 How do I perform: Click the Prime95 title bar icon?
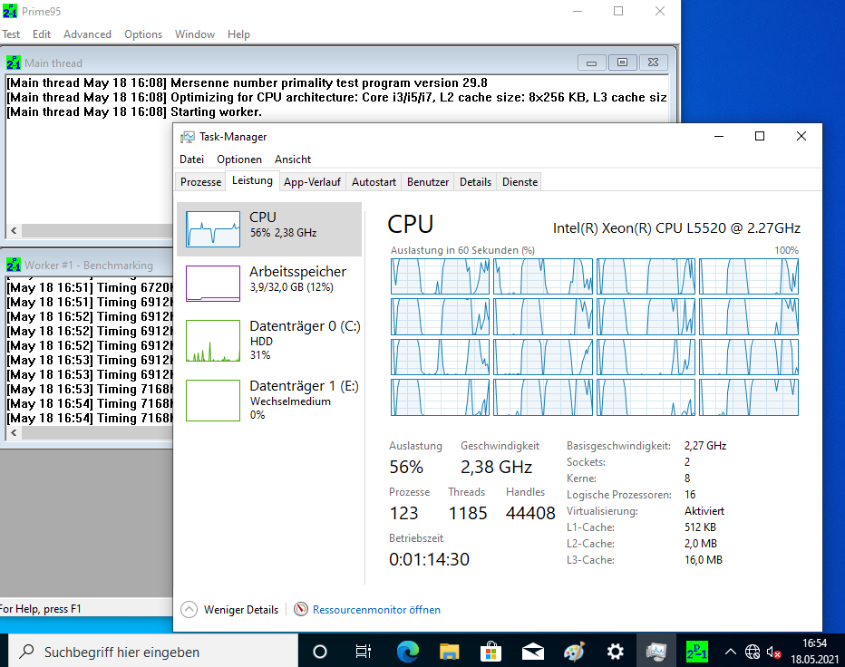click(x=10, y=11)
